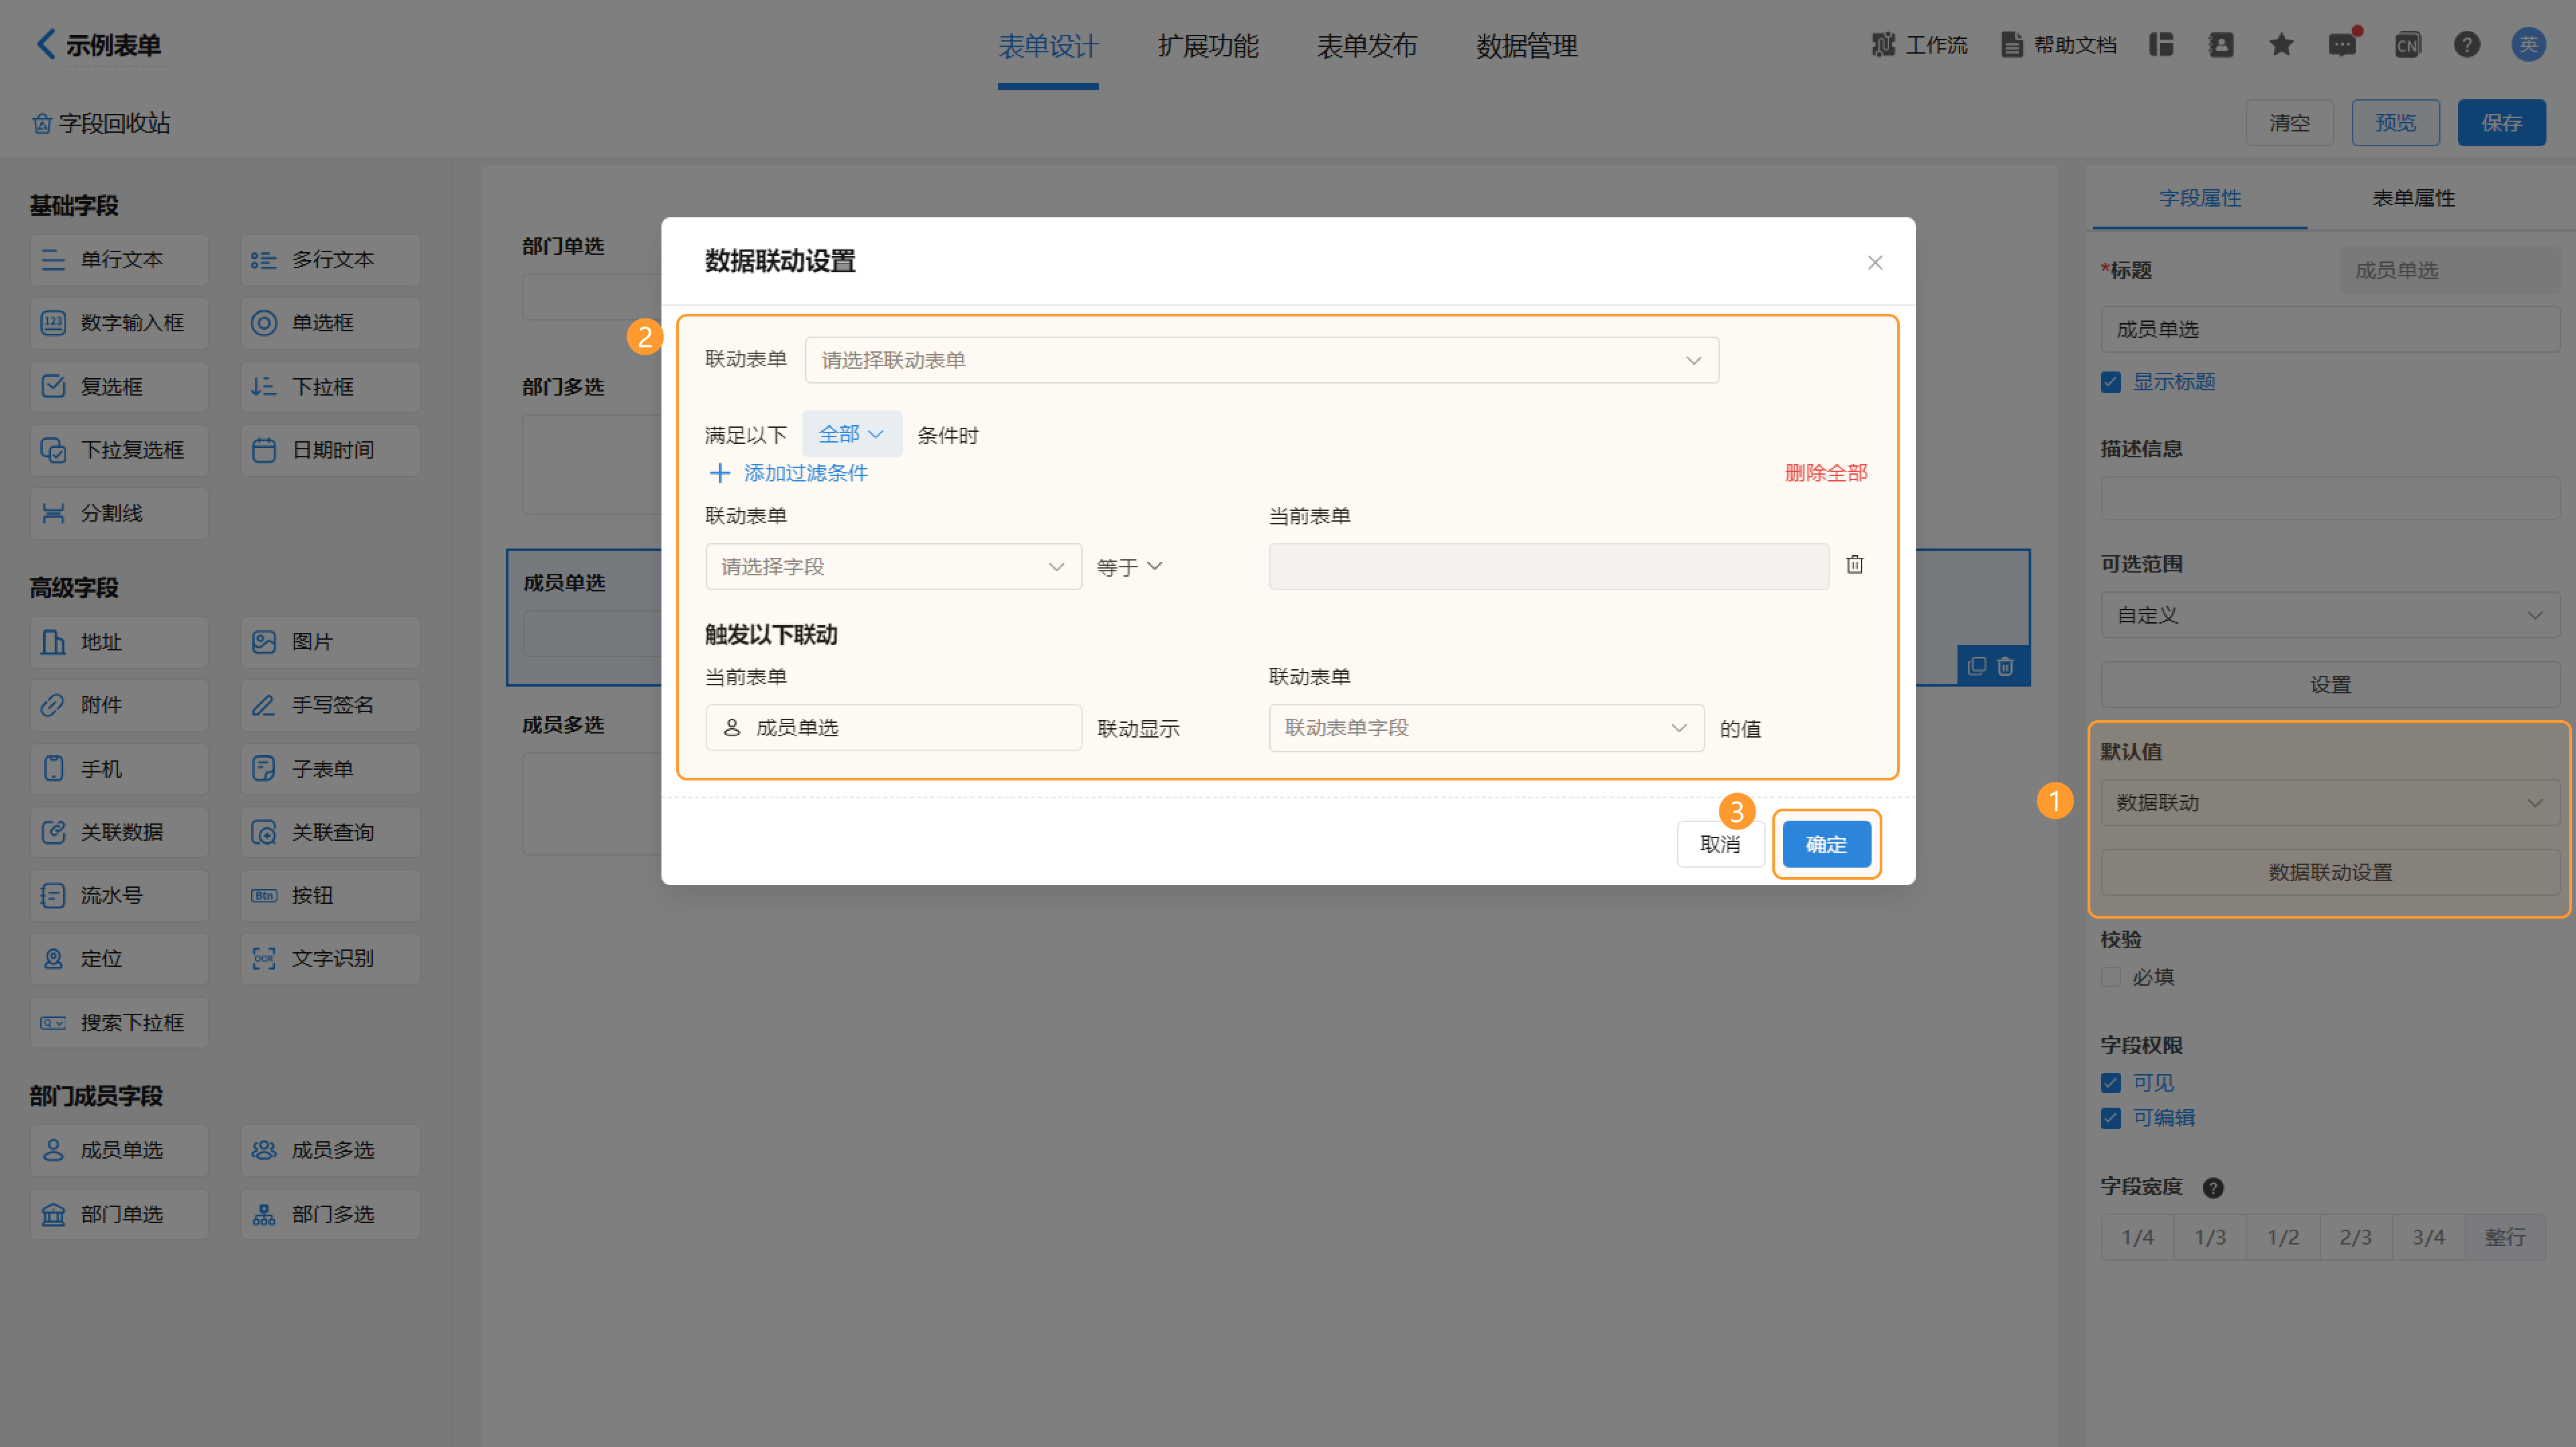Click 删除全部 link
The height and width of the screenshot is (1447, 2576).
(x=1826, y=473)
